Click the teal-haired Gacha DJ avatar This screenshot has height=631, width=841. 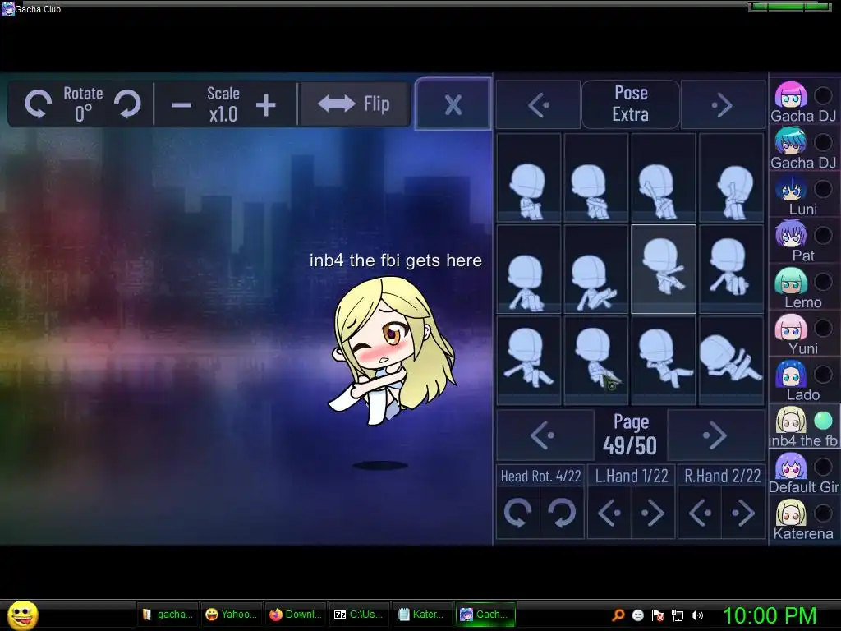791,141
